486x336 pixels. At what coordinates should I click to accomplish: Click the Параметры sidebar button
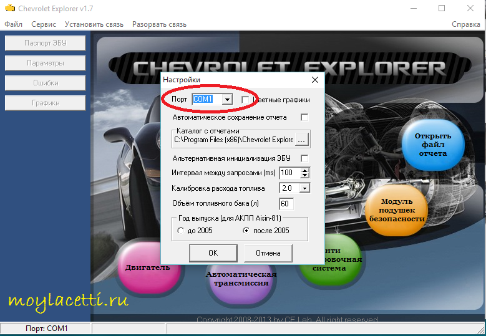pyautogui.click(x=46, y=63)
